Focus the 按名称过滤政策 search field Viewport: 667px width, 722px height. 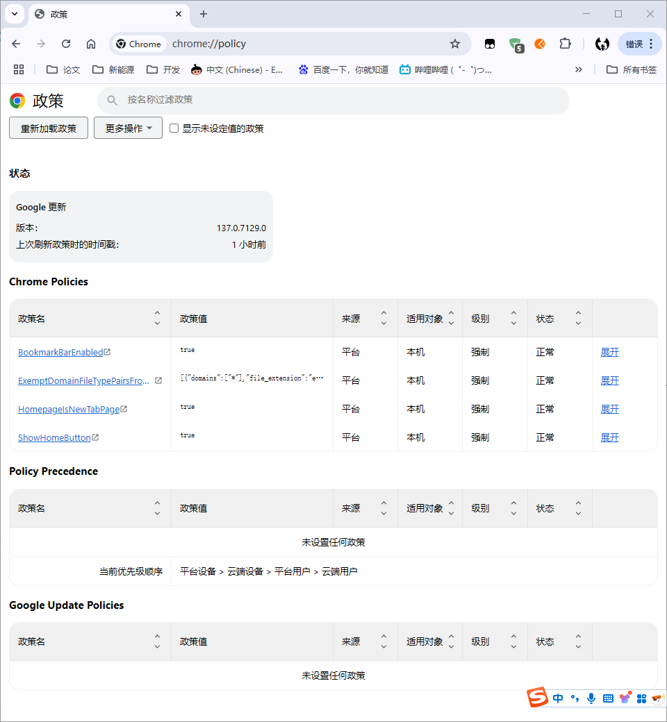click(x=333, y=101)
